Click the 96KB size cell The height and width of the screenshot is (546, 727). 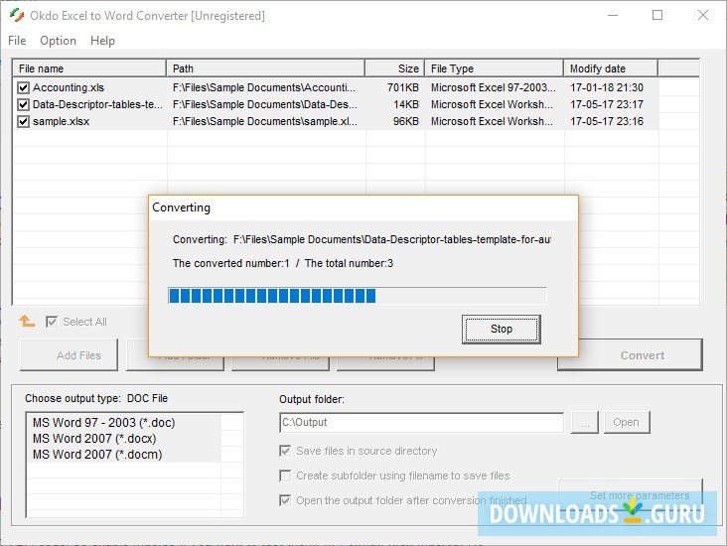[x=405, y=121]
